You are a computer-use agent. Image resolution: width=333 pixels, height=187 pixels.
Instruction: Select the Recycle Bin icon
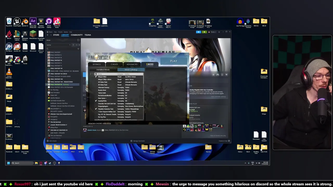coord(9,21)
